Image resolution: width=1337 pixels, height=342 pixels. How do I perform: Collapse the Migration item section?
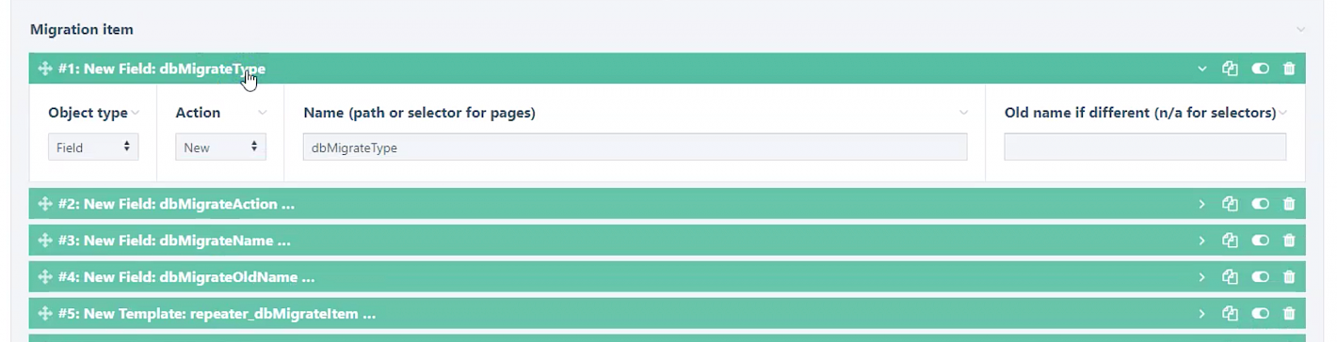pyautogui.click(x=1300, y=30)
